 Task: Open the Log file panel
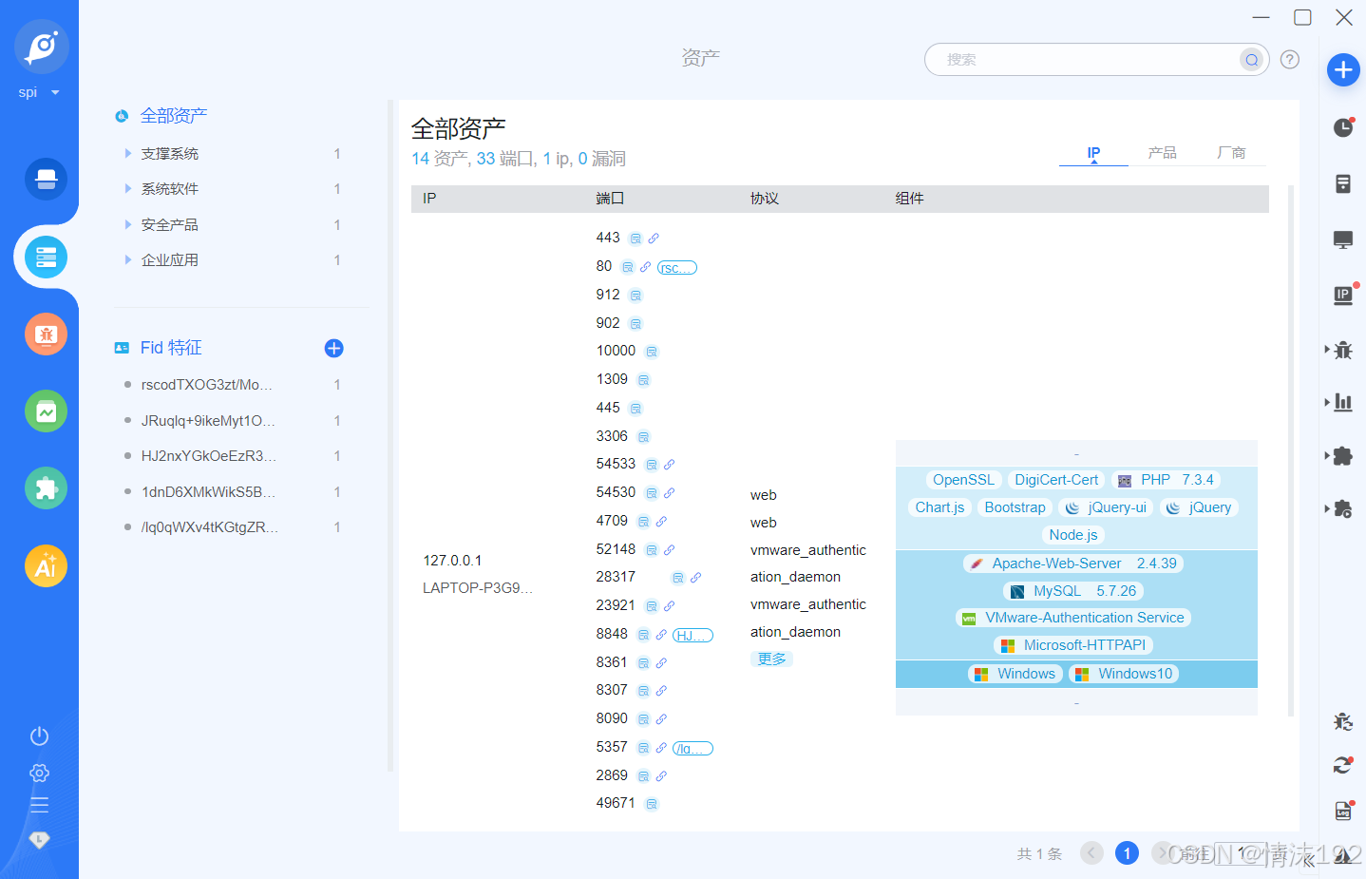coord(1343,810)
